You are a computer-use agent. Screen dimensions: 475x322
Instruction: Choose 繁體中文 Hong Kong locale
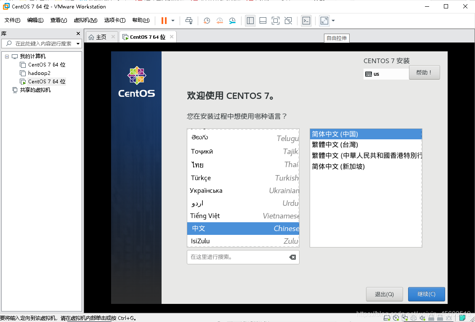(366, 156)
